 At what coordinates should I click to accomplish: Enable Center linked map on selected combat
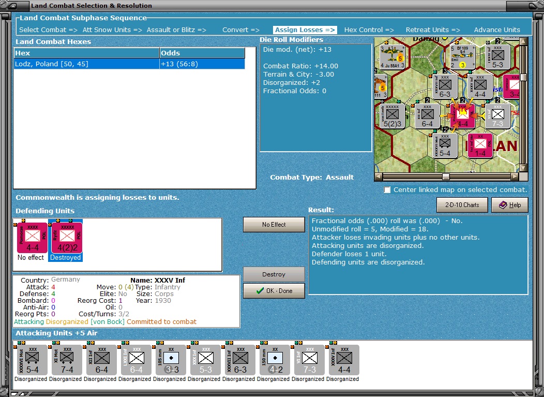pos(387,189)
